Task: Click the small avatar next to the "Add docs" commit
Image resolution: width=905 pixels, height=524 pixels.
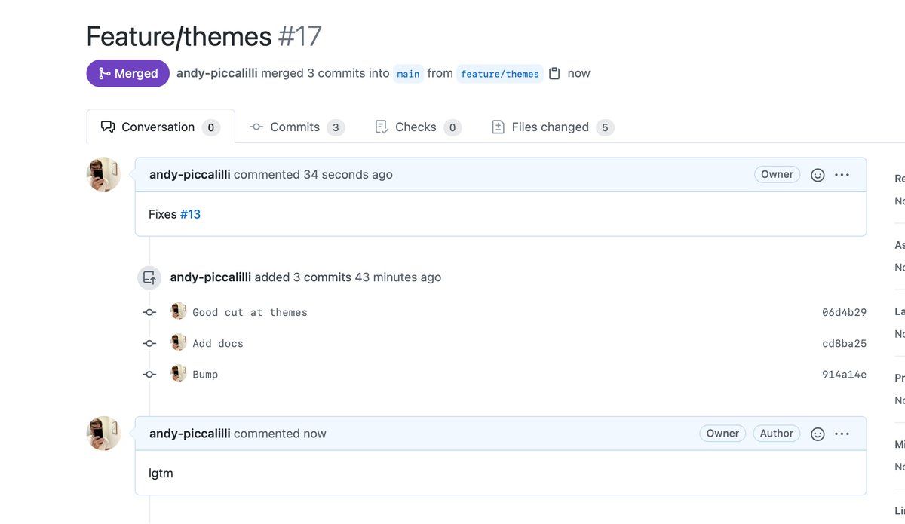Action: tap(179, 342)
